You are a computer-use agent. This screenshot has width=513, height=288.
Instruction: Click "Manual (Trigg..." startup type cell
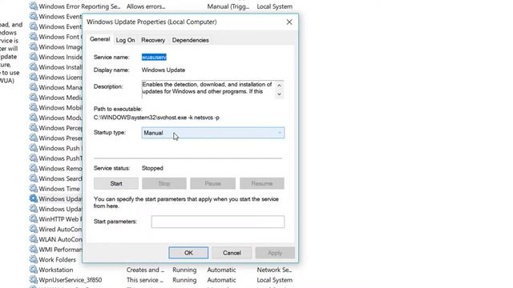(x=228, y=6)
